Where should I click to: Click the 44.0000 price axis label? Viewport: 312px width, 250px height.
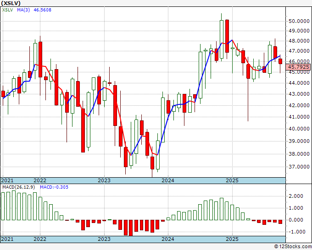(299, 83)
